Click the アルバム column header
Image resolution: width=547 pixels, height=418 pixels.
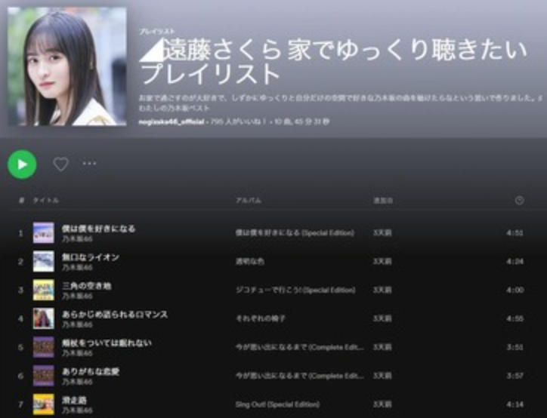point(249,200)
